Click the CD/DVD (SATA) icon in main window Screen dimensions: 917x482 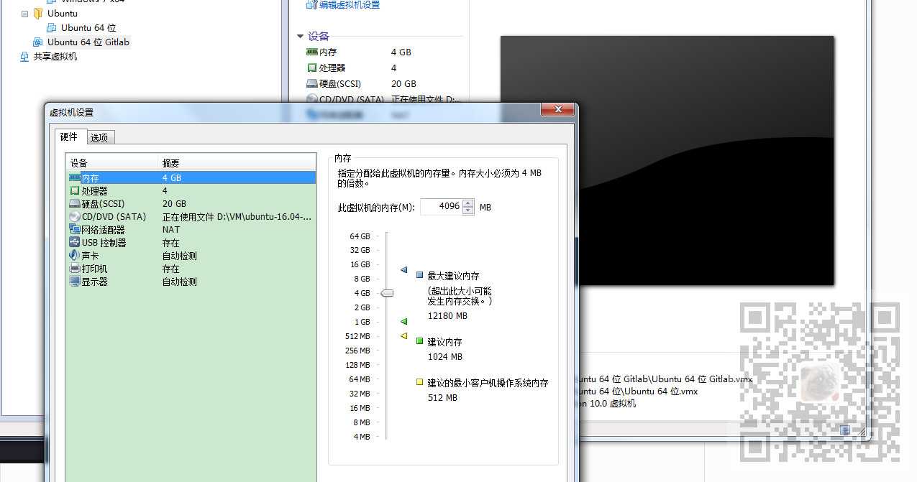pos(311,99)
